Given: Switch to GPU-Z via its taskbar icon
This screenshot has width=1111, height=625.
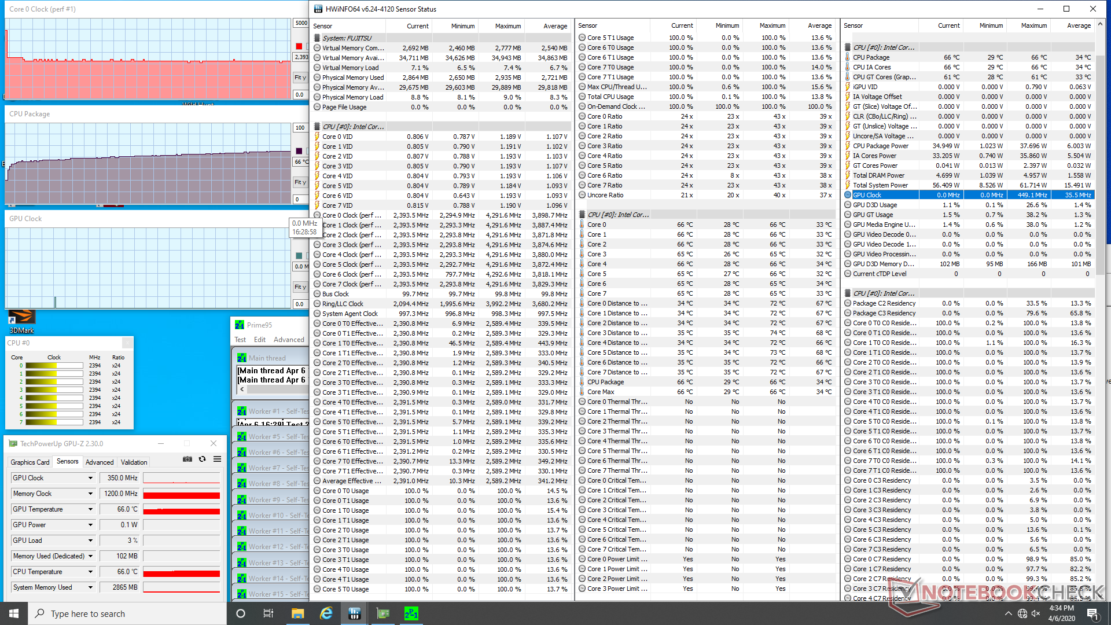Looking at the screenshot, I should (x=382, y=613).
